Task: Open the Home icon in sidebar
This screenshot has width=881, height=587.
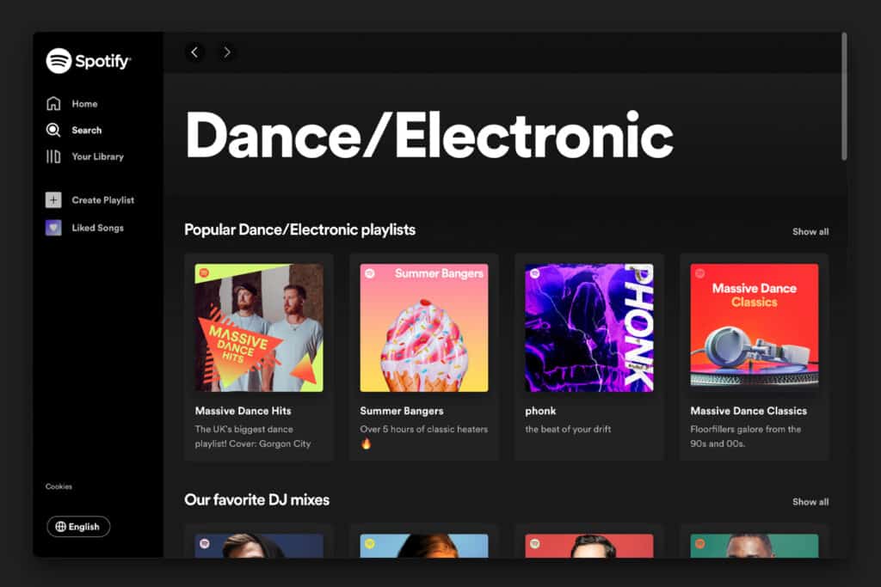Action: coord(53,103)
